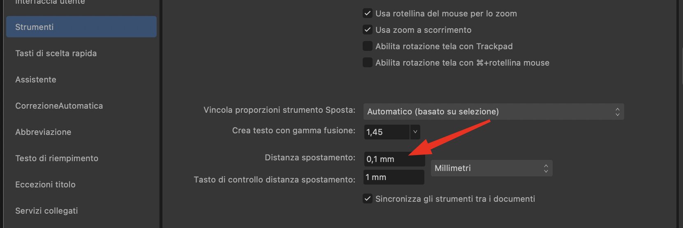This screenshot has width=683, height=228.
Task: Select the Strumenti sidebar category
Action: click(81, 27)
